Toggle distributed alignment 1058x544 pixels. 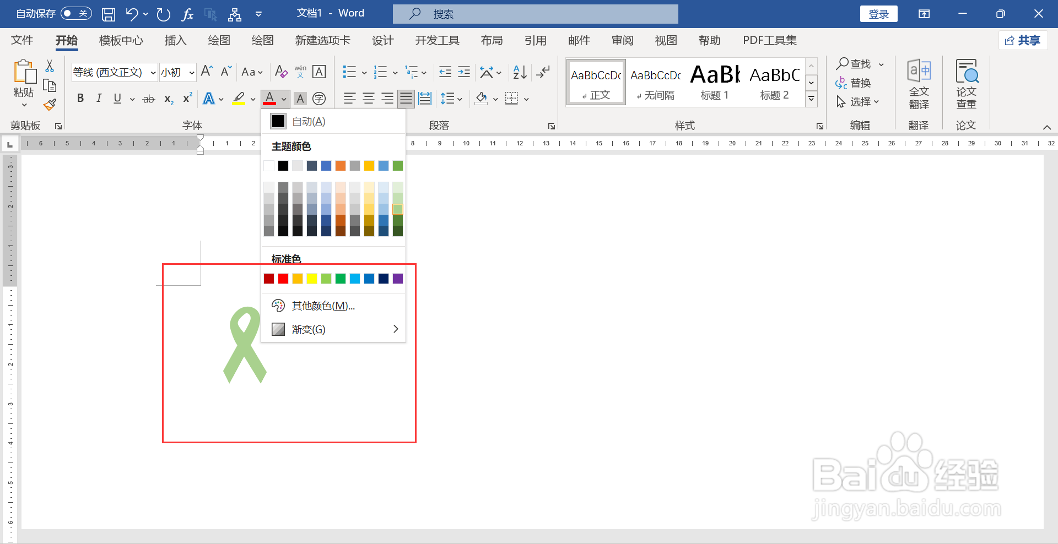pyautogui.click(x=425, y=99)
